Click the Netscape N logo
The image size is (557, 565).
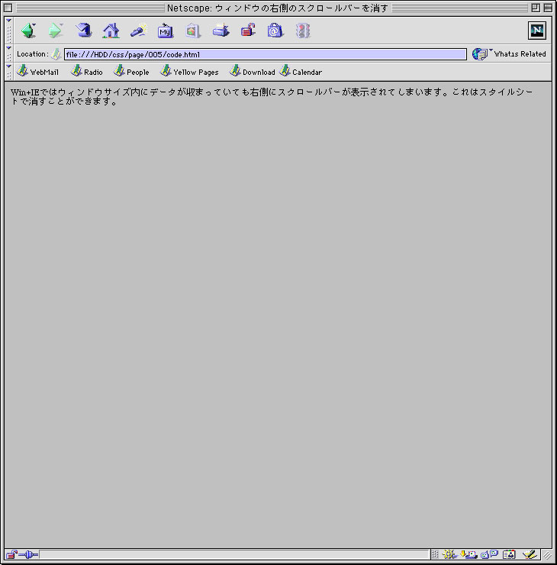click(537, 31)
